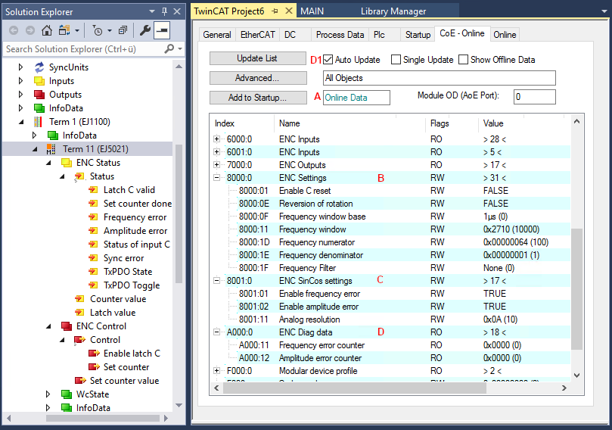Click the Term 11 (EJ5021) terminal icon
This screenshot has width=612, height=430.
point(51,149)
